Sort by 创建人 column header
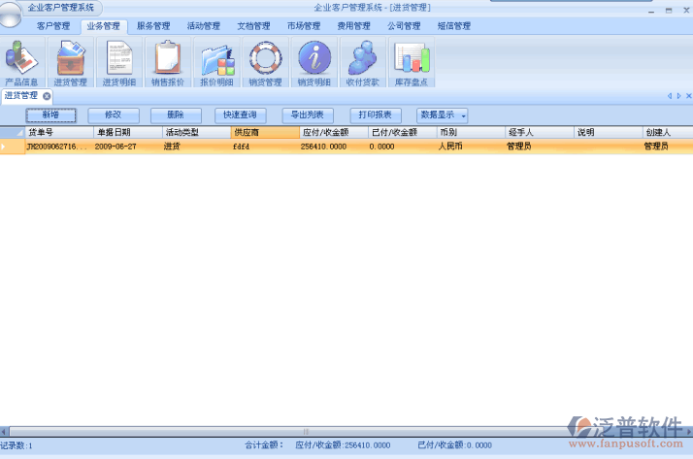The width and height of the screenshot is (693, 459). pos(668,132)
